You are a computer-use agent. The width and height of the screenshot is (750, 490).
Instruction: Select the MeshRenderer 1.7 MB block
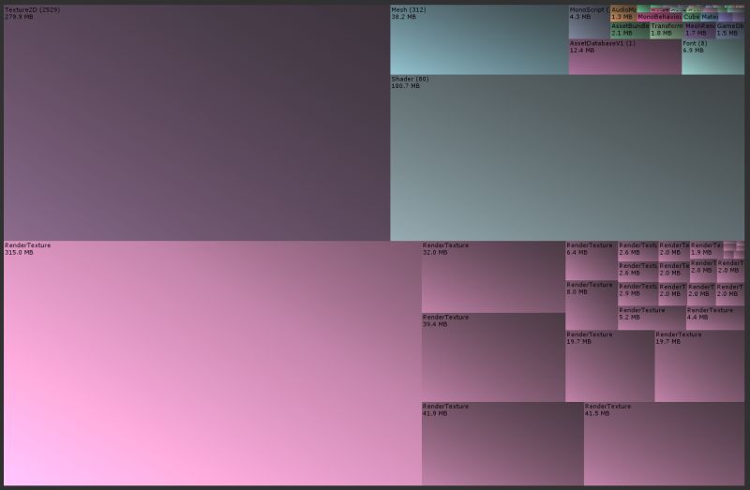[x=699, y=30]
